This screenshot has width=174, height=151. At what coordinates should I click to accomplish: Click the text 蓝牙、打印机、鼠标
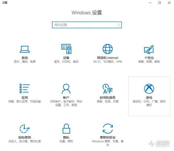pos(66,61)
